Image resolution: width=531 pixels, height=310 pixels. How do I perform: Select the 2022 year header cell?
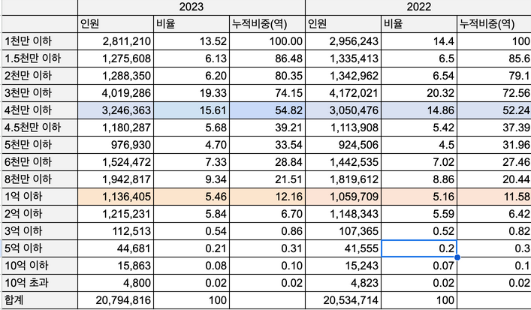[418, 7]
